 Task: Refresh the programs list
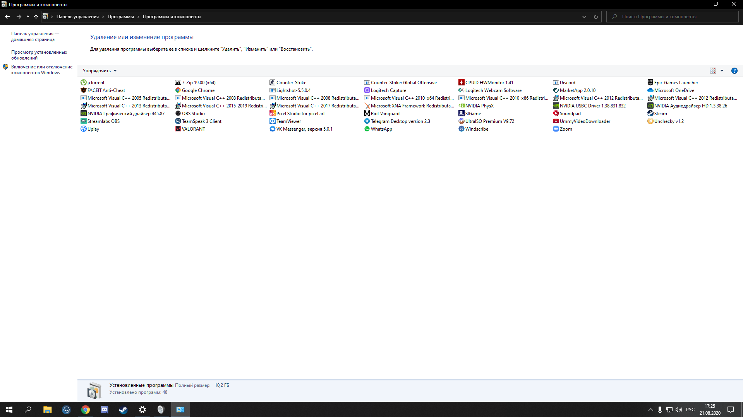[596, 17]
